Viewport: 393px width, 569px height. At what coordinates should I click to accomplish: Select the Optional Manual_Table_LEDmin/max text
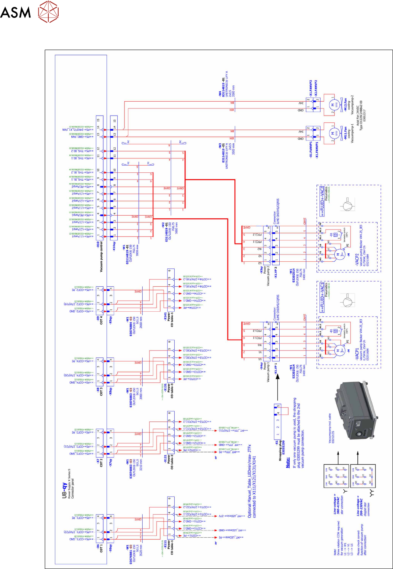(250, 481)
